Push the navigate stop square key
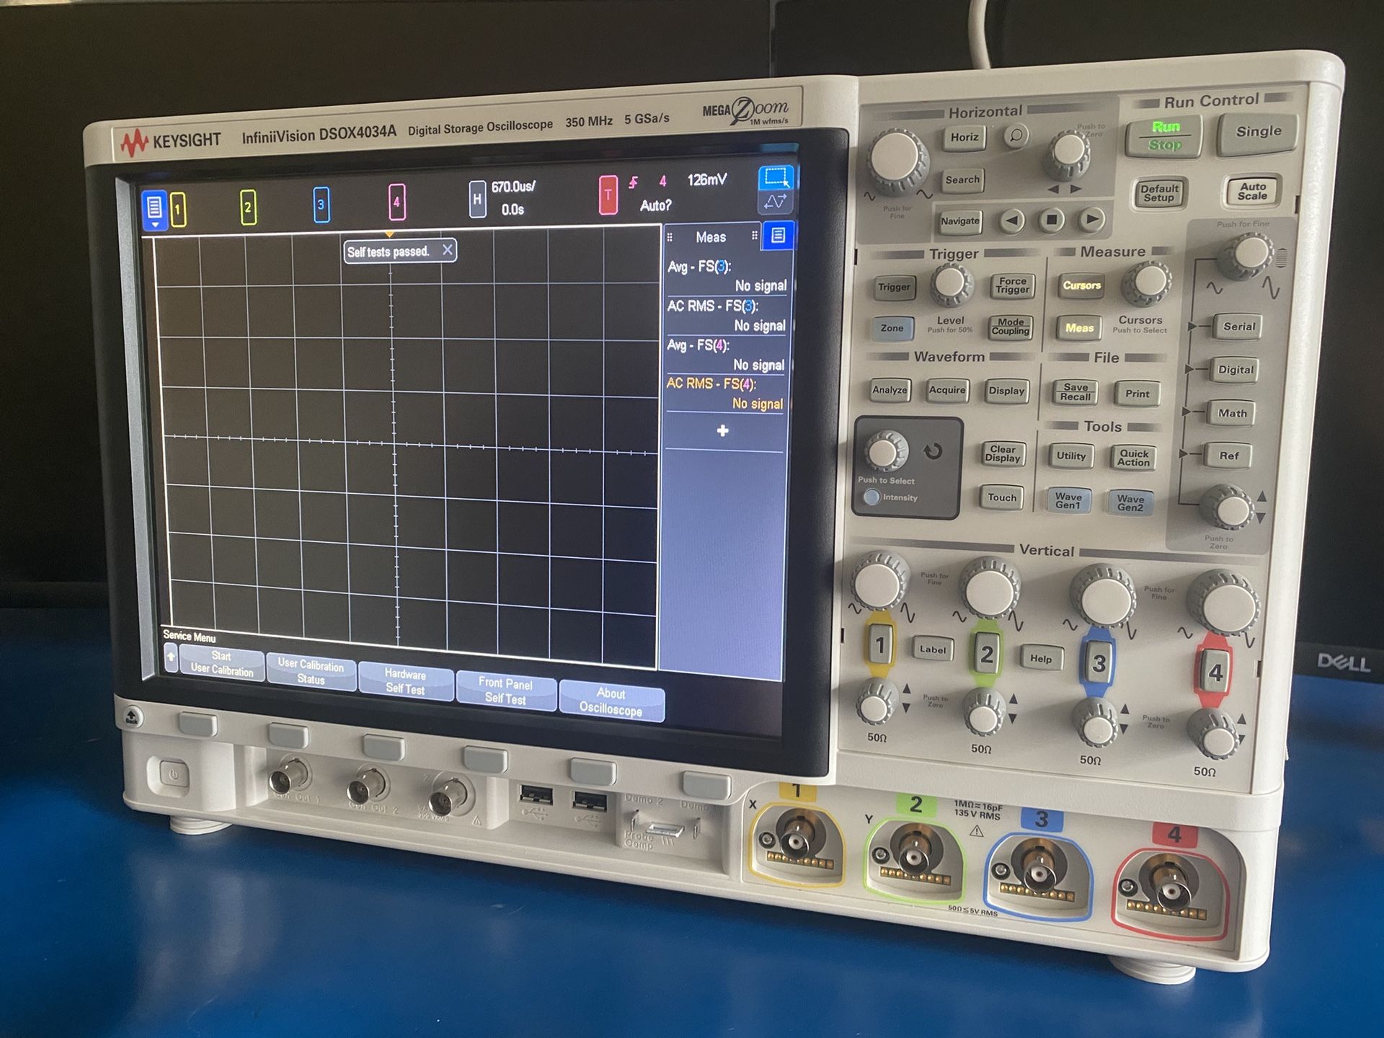Image resolution: width=1384 pixels, height=1038 pixels. [1052, 219]
